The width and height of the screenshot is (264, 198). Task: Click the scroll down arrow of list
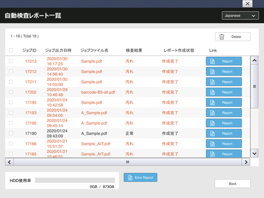[254, 154]
